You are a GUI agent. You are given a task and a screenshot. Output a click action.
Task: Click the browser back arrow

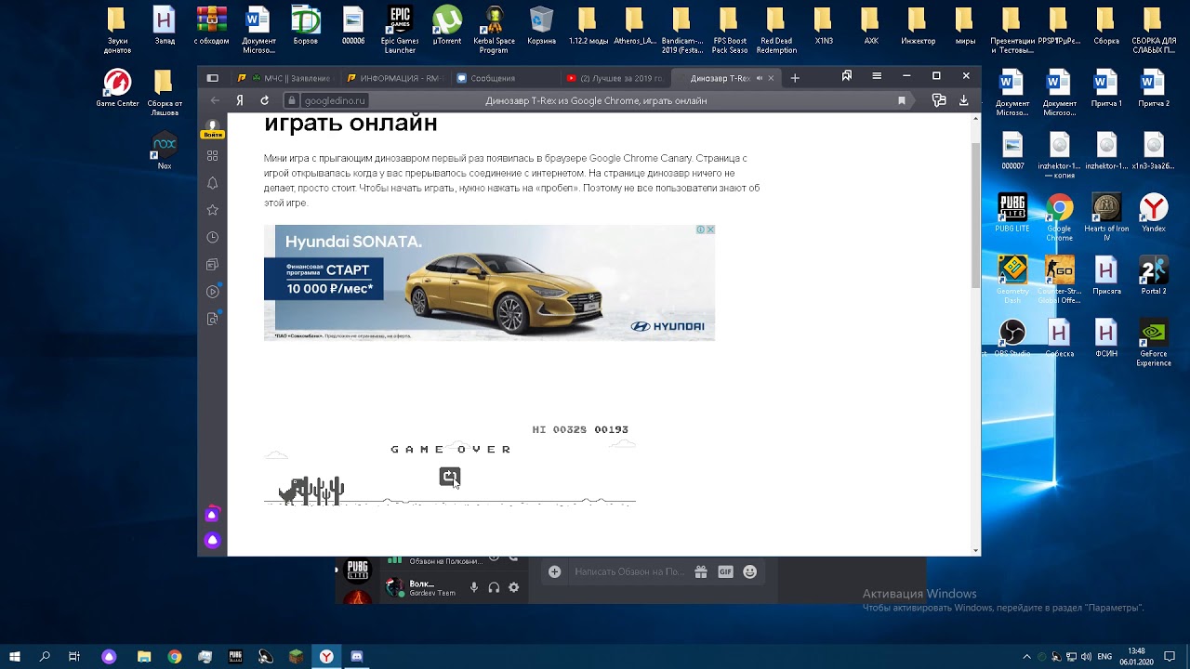click(x=215, y=100)
